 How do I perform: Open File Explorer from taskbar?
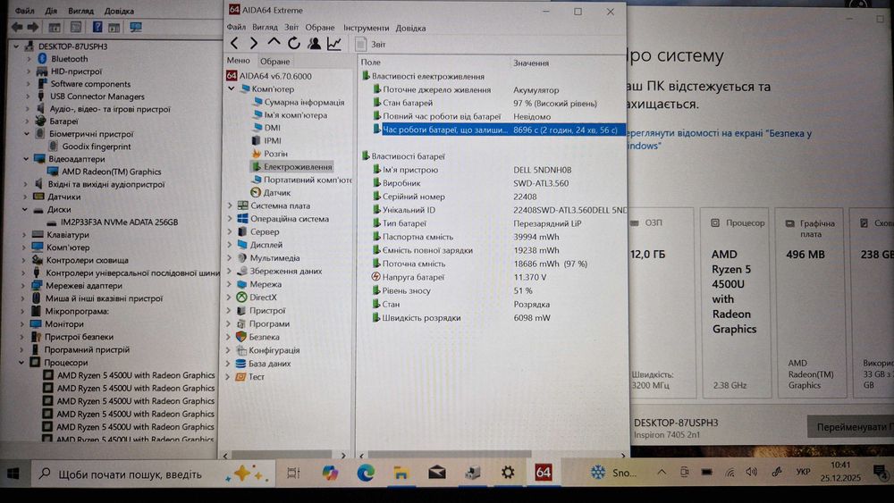tap(401, 473)
